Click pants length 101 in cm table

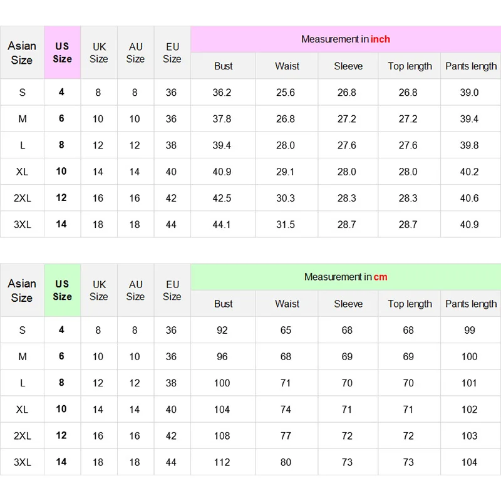469,383
